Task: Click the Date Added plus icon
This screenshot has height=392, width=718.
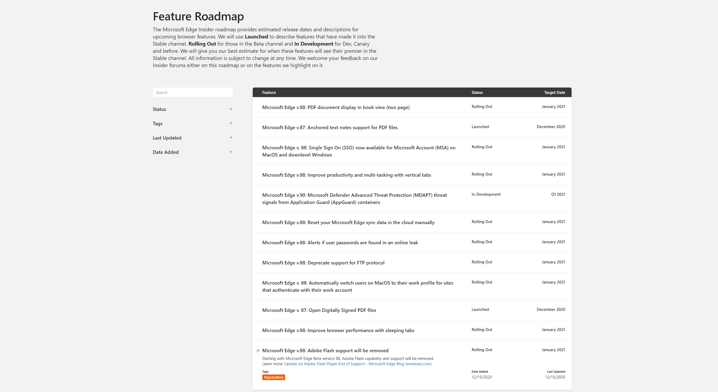Action: (231, 152)
